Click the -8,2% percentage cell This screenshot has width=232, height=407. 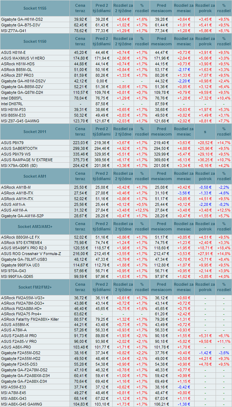click(224, 204)
